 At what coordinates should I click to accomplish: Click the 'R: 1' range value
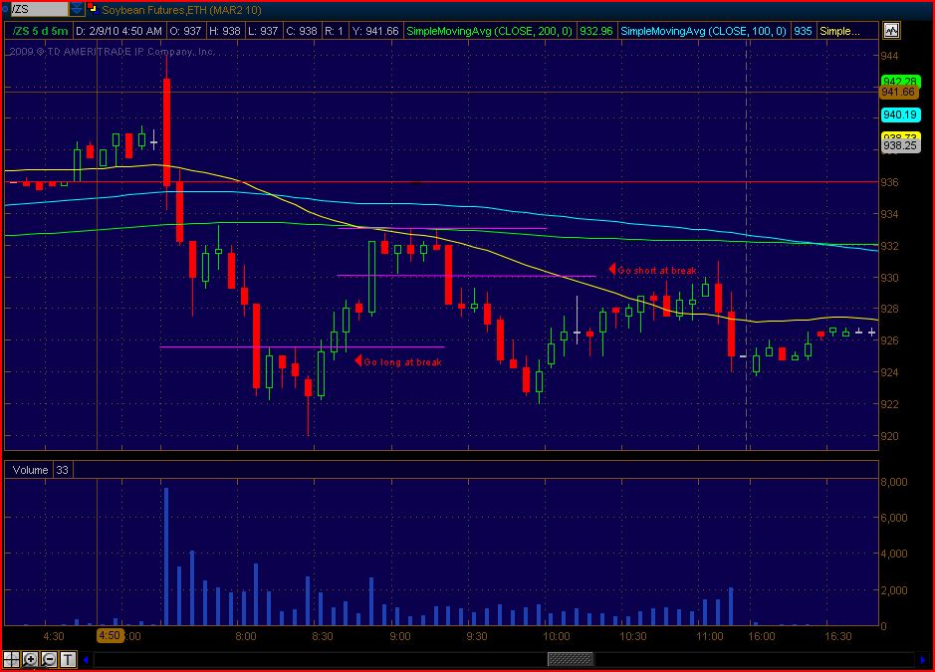click(334, 31)
